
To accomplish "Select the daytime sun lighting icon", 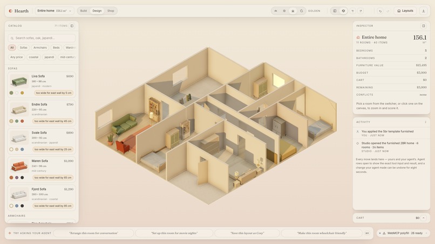I will click(284, 11).
